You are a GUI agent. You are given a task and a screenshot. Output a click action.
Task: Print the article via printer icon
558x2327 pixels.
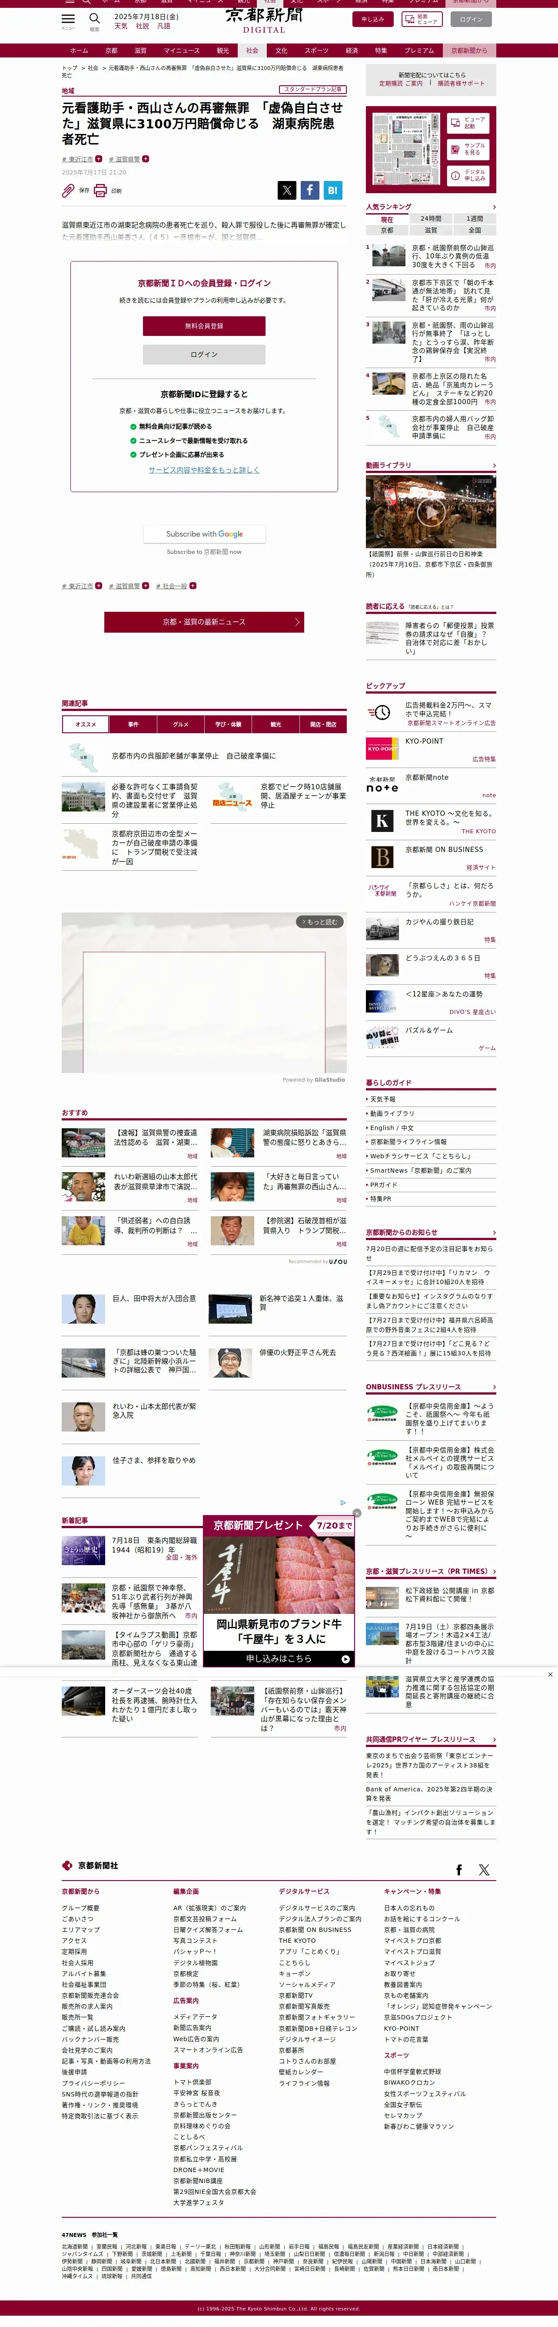click(x=100, y=191)
